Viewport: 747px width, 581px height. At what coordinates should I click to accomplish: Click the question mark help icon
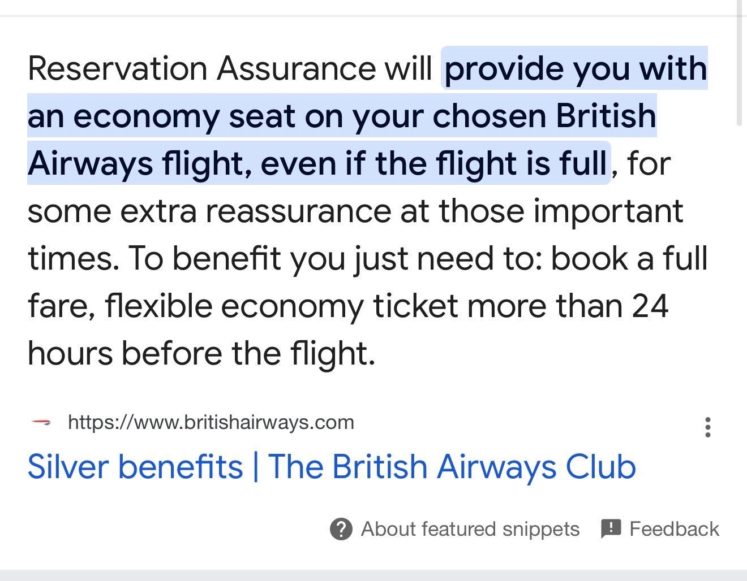tap(341, 529)
